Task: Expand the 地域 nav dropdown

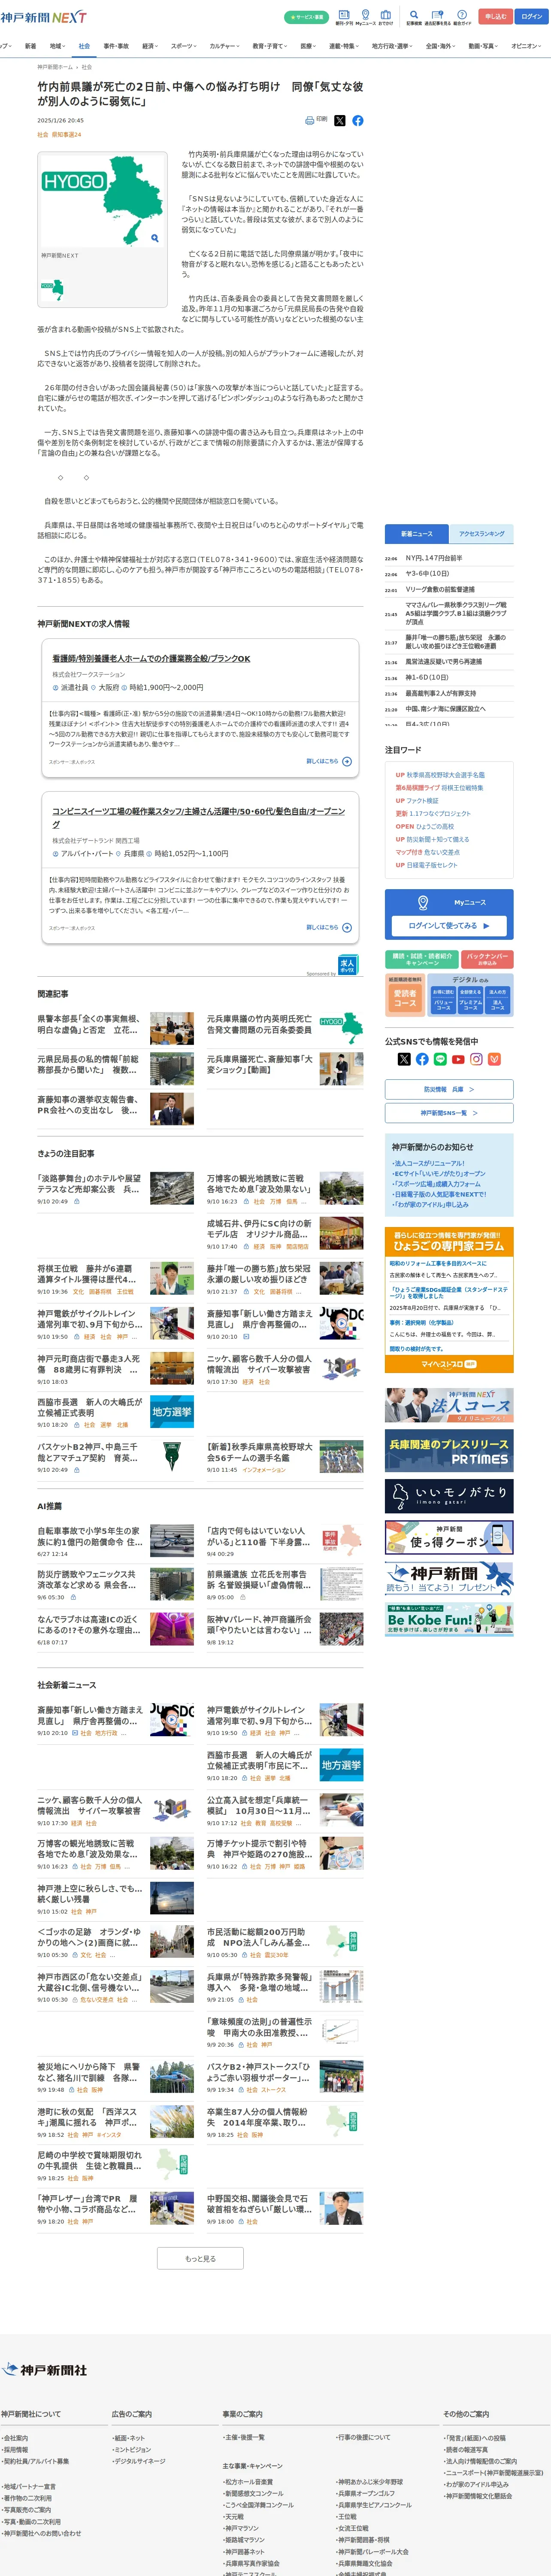Action: [x=57, y=46]
